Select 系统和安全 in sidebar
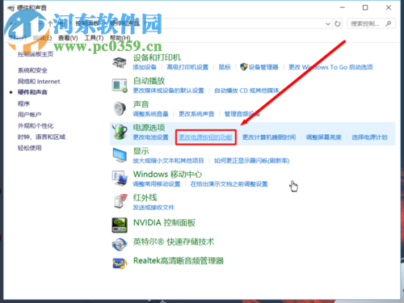This screenshot has width=404, height=303. coord(32,70)
